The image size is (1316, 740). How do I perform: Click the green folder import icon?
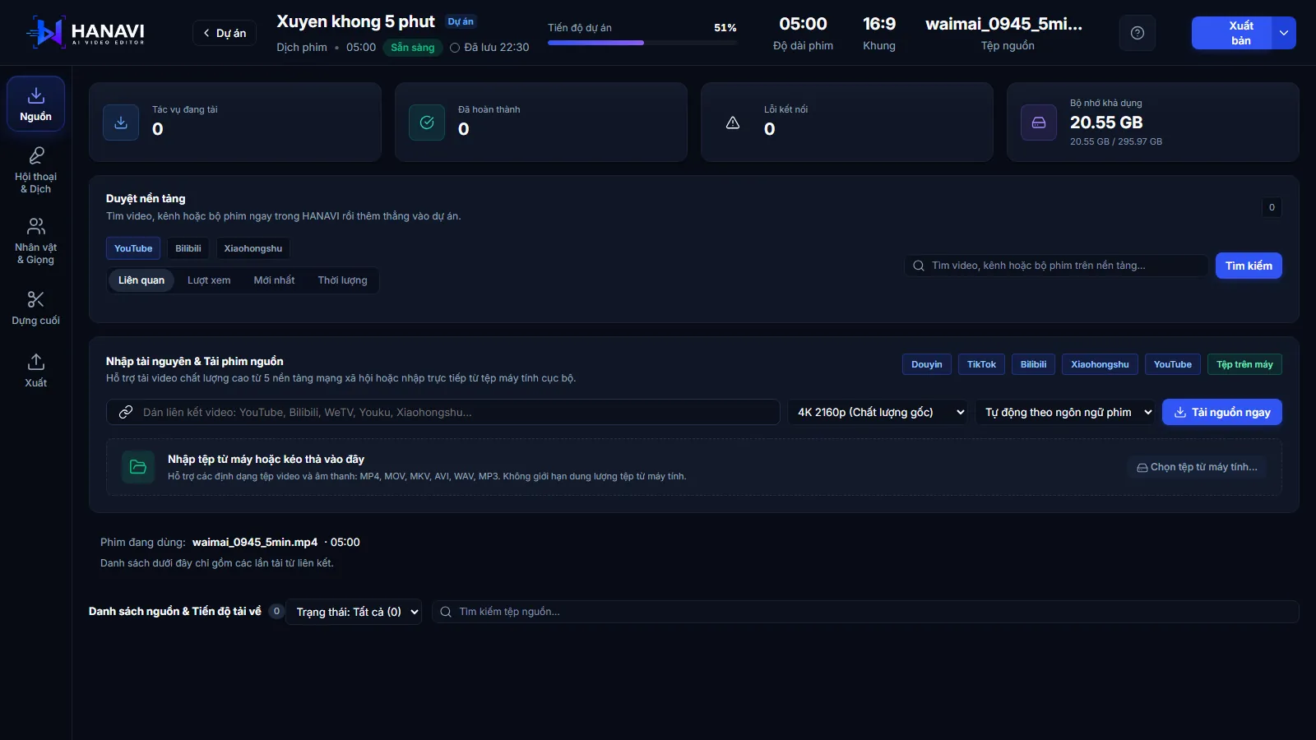[x=138, y=467]
